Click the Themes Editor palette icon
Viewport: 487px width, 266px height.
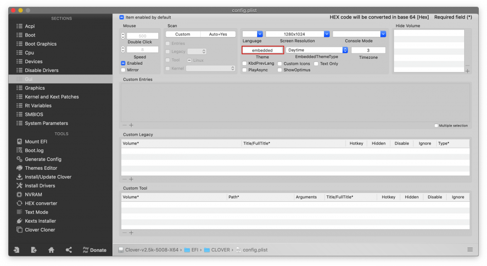(x=19, y=168)
